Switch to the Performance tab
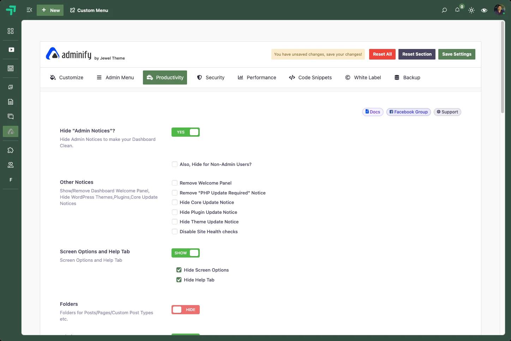This screenshot has height=341, width=511. 257,77
